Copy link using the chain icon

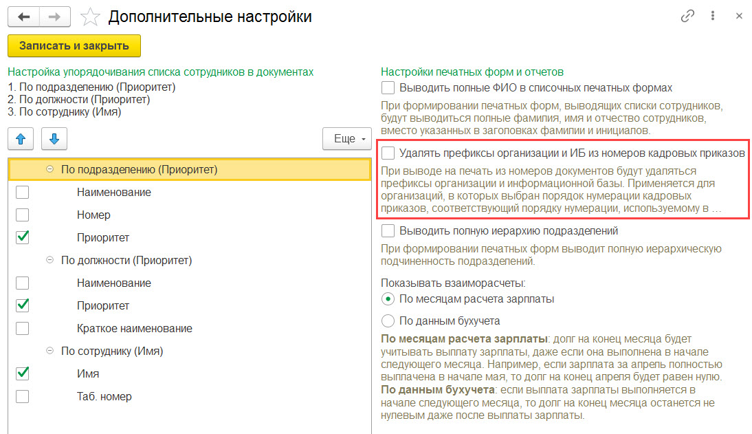[x=687, y=17]
